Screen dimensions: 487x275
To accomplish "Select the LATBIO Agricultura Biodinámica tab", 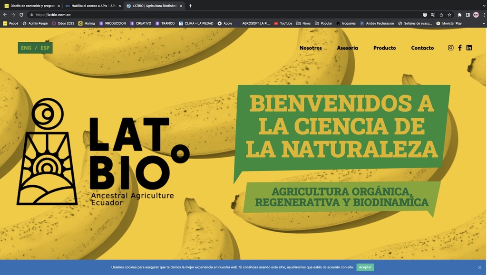I will click(x=154, y=6).
